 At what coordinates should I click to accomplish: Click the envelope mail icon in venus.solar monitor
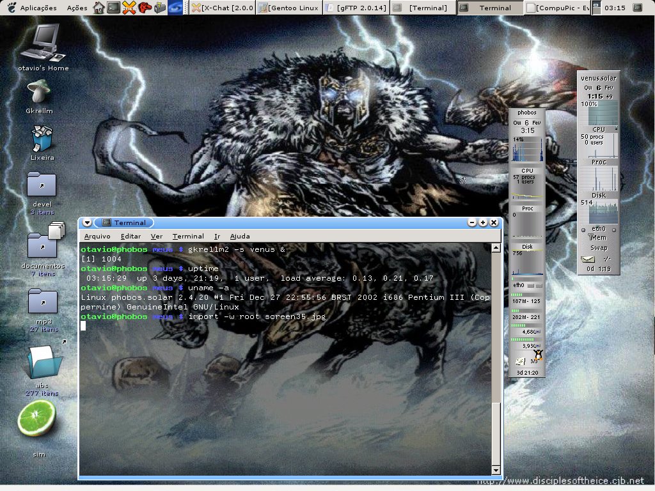(x=588, y=260)
